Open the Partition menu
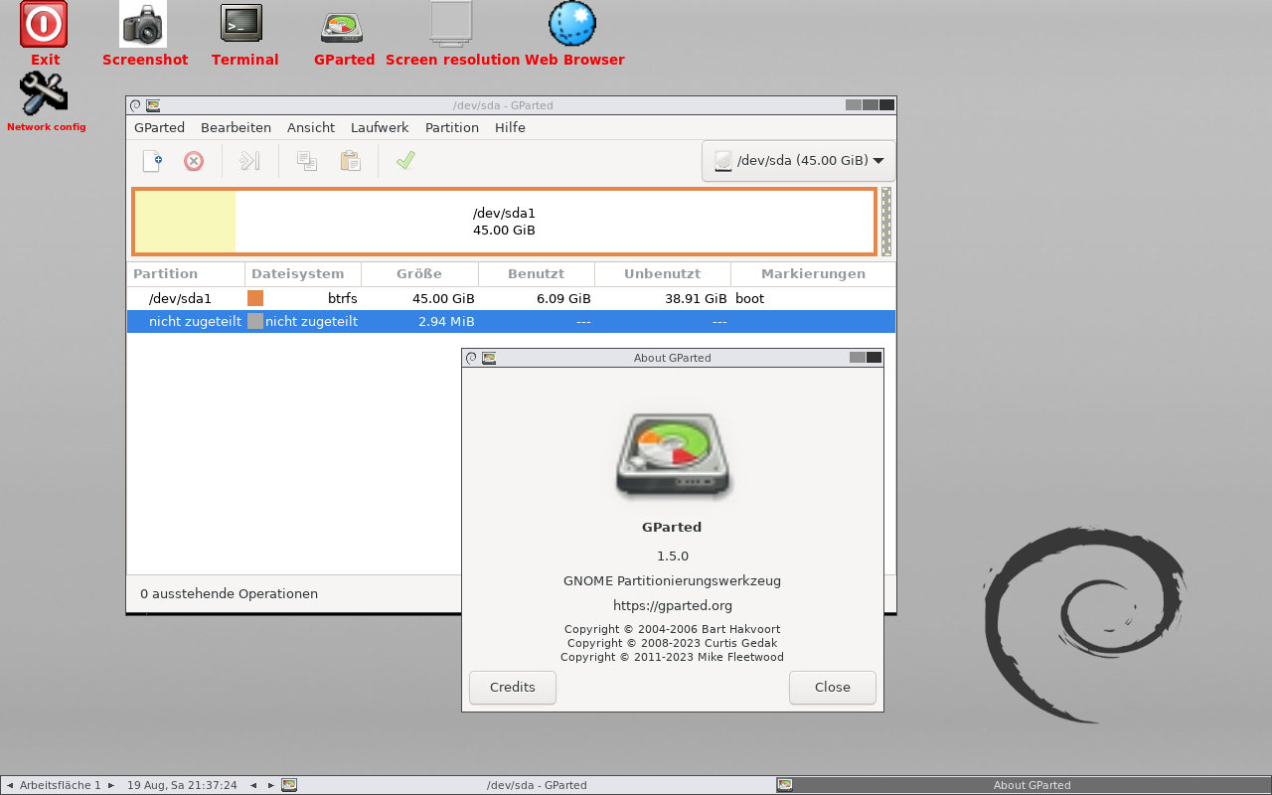This screenshot has height=795, width=1272. 451,128
